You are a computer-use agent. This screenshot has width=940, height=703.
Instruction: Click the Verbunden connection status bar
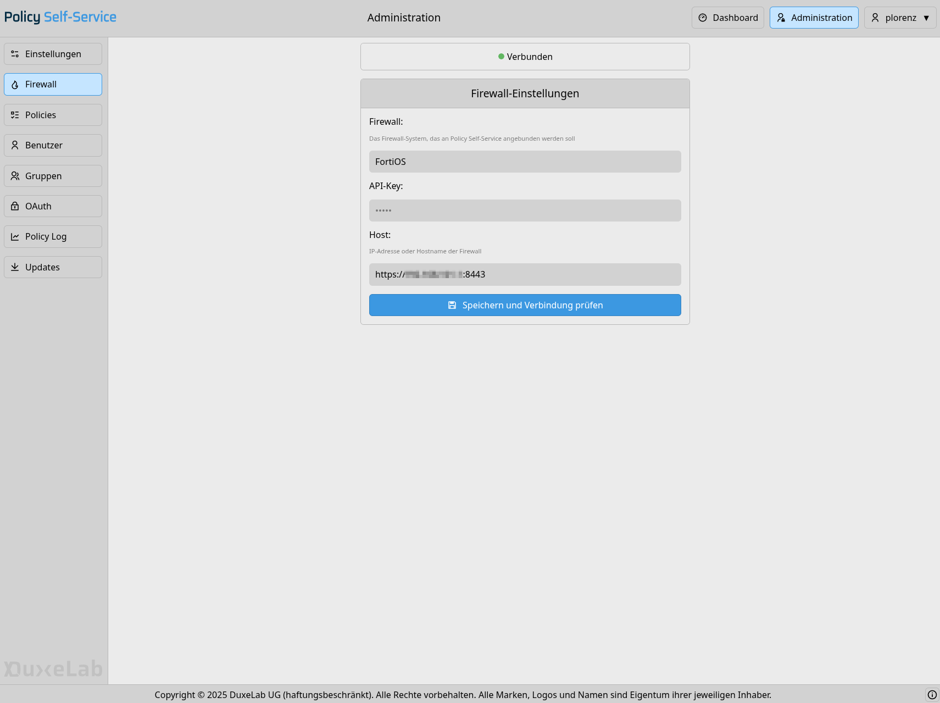coord(525,57)
